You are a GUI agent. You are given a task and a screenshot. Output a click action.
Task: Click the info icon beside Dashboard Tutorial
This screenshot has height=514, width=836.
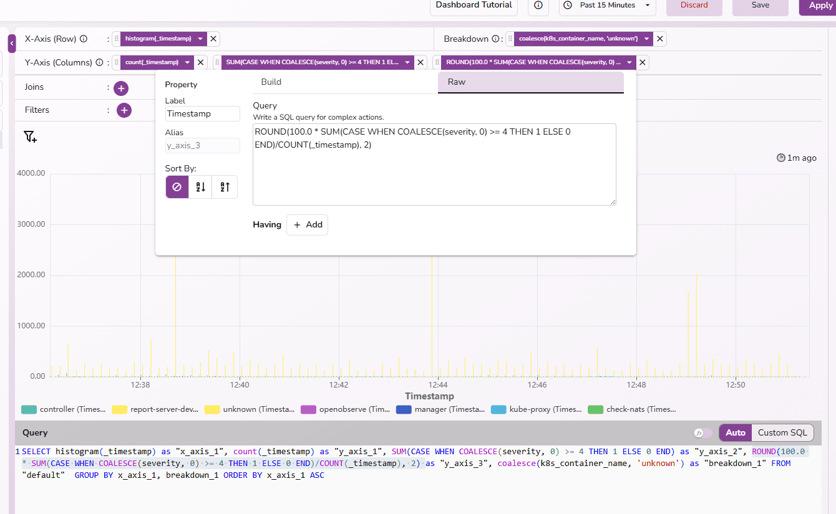[538, 6]
